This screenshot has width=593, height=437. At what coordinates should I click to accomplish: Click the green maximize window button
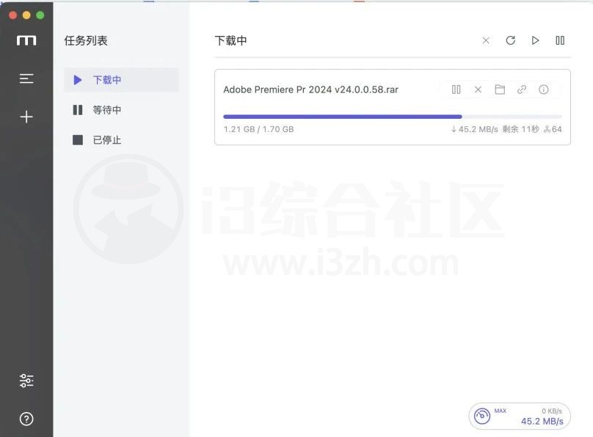click(40, 15)
